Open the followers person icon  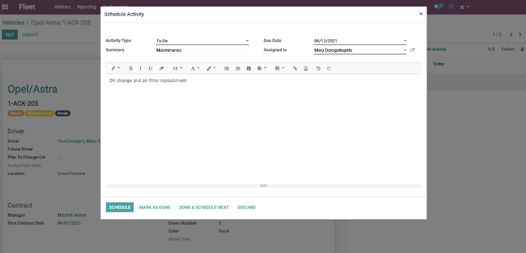(523, 49)
